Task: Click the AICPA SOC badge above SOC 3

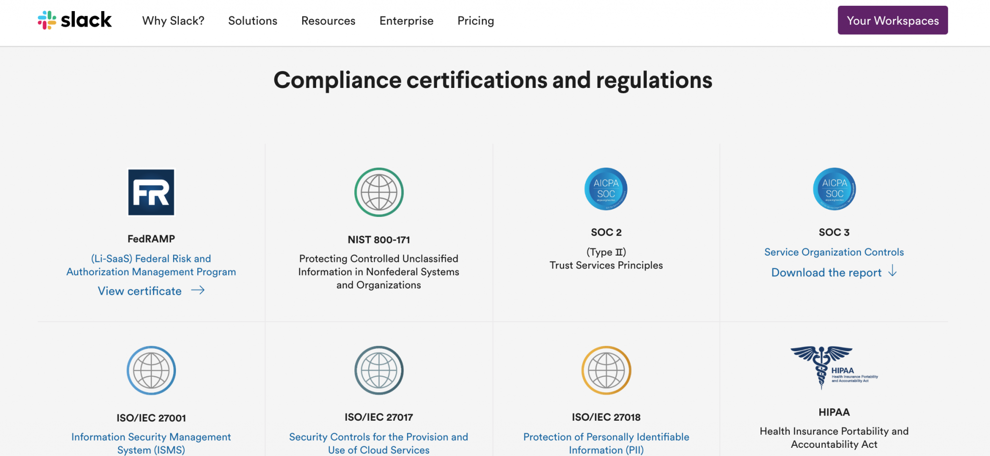Action: [x=834, y=189]
